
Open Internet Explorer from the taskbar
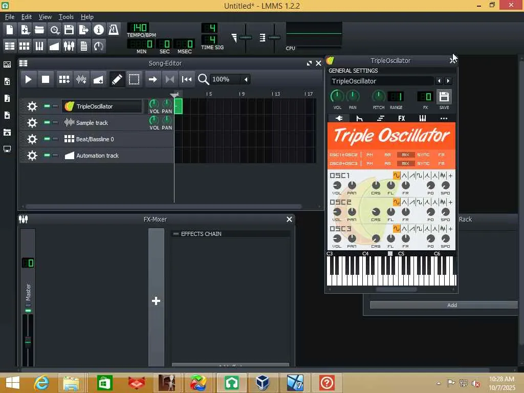[42, 383]
